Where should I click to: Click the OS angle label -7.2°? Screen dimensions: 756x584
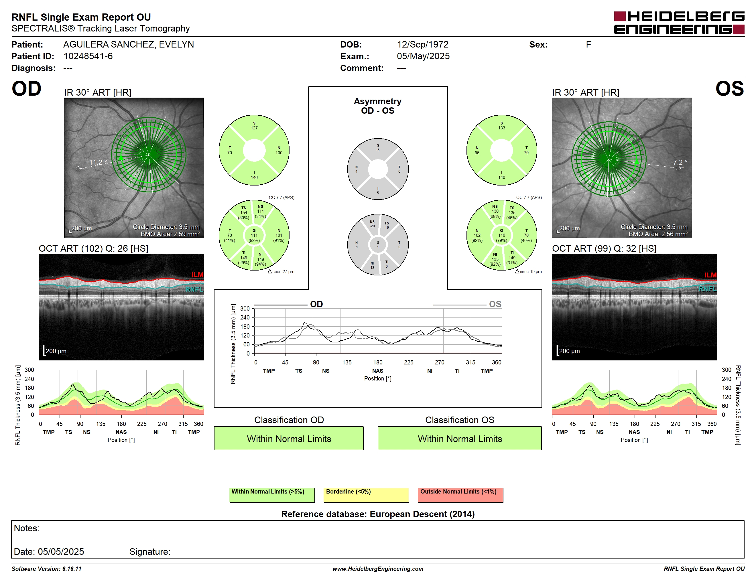(x=679, y=162)
